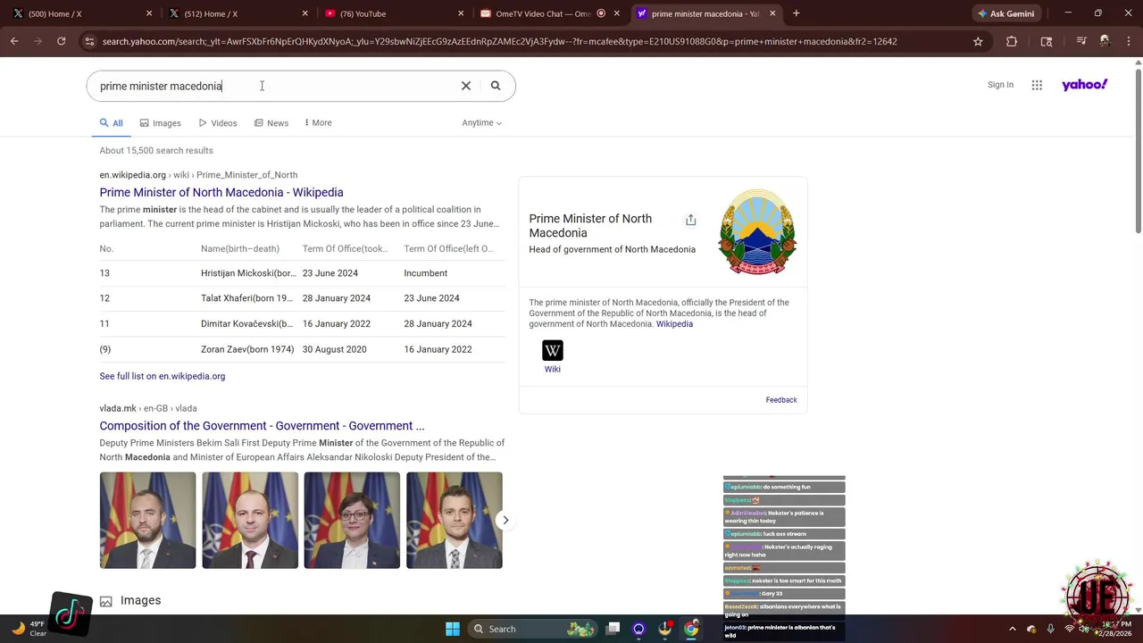Clear the Yahoo search box with X

pos(465,86)
